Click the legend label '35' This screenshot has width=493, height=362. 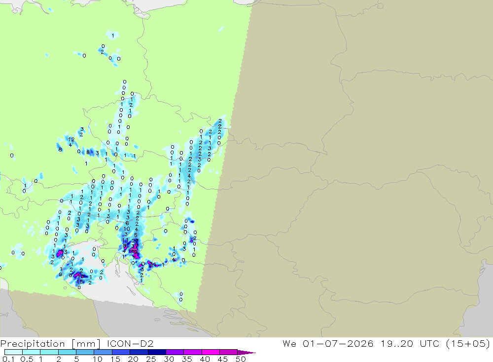(187, 359)
